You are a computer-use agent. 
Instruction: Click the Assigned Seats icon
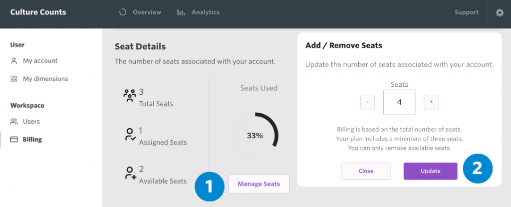(130, 134)
